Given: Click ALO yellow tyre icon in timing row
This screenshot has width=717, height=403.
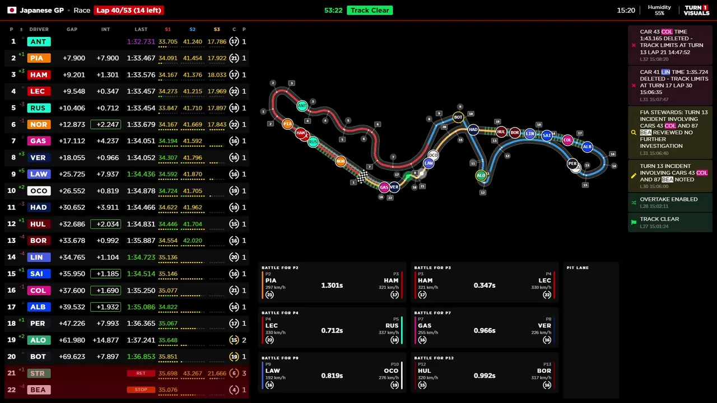Looking at the screenshot, I should pyautogui.click(x=234, y=340).
